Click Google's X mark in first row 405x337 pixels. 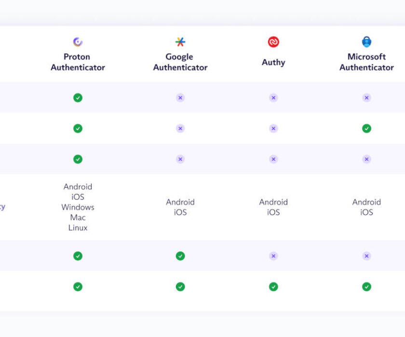pyautogui.click(x=180, y=98)
